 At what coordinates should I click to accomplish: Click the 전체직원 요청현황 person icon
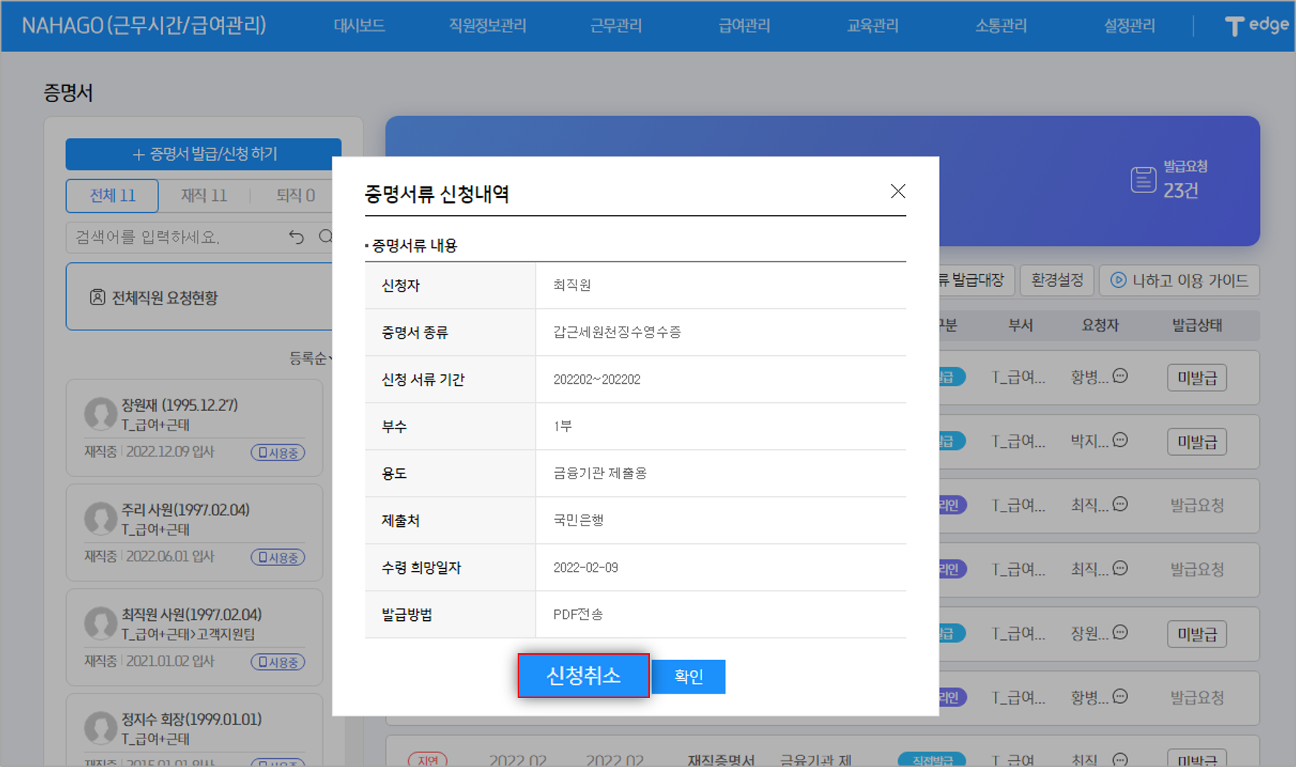pyautogui.click(x=97, y=297)
